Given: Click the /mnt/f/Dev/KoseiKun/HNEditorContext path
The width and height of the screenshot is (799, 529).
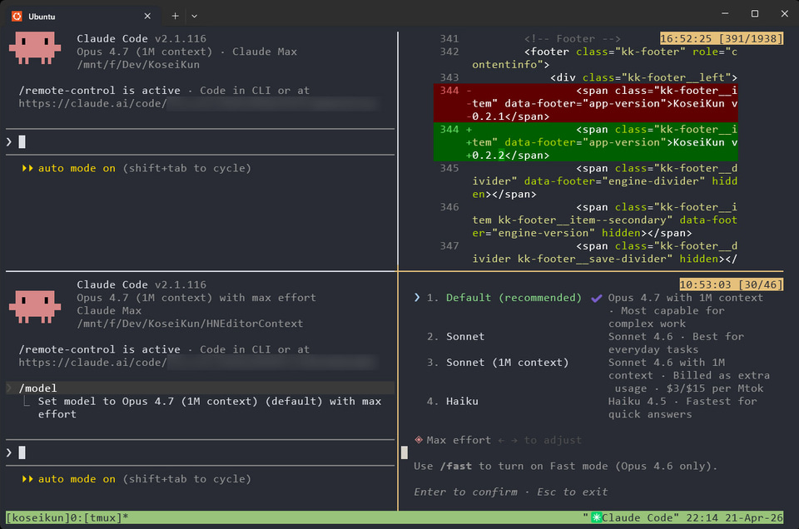Looking at the screenshot, I should click(x=190, y=324).
